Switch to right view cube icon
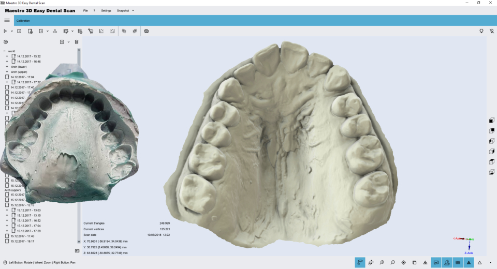The height and width of the screenshot is (269, 497). 492,151
